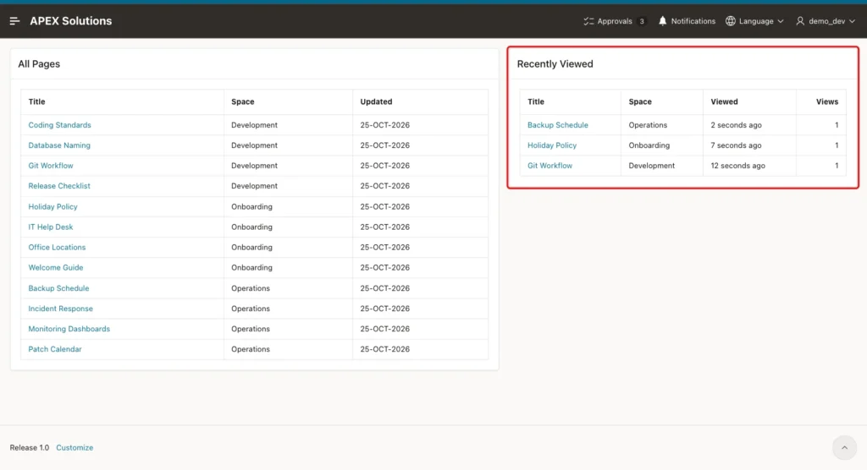Open the Incident Response page link
Image resolution: width=867 pixels, height=470 pixels.
click(61, 309)
